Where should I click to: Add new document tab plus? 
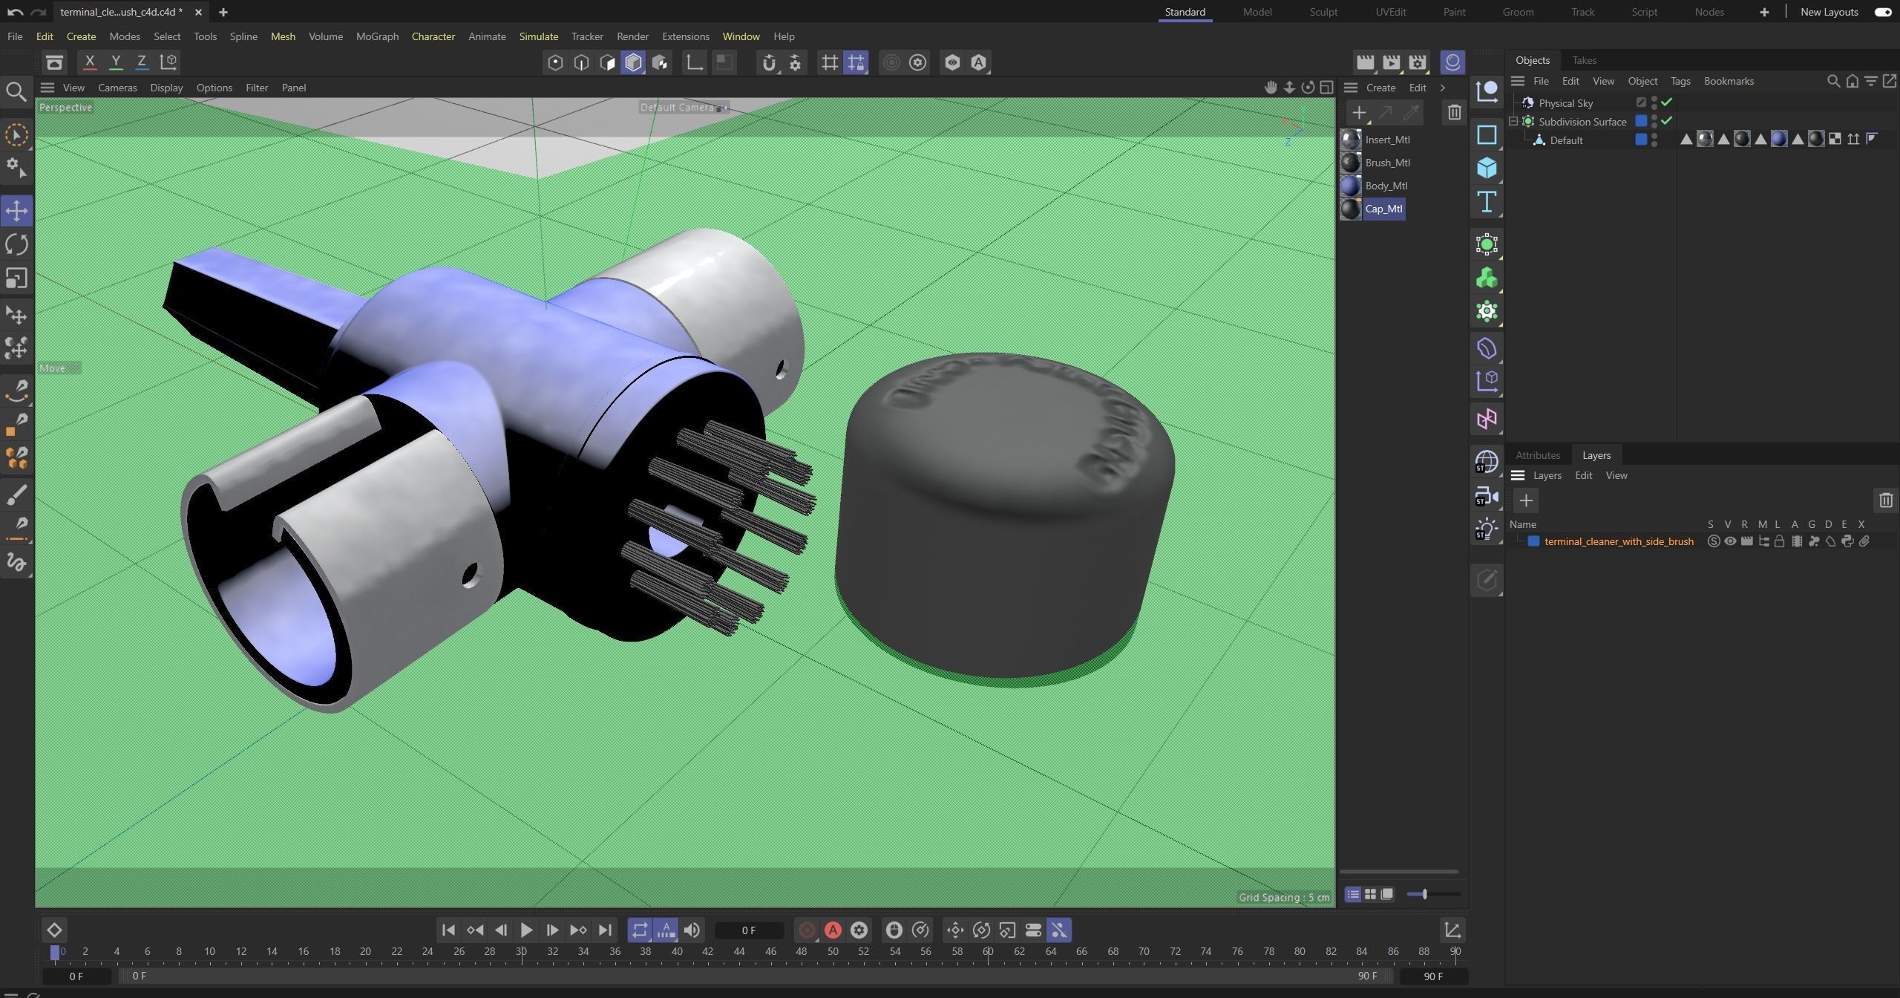point(223,12)
